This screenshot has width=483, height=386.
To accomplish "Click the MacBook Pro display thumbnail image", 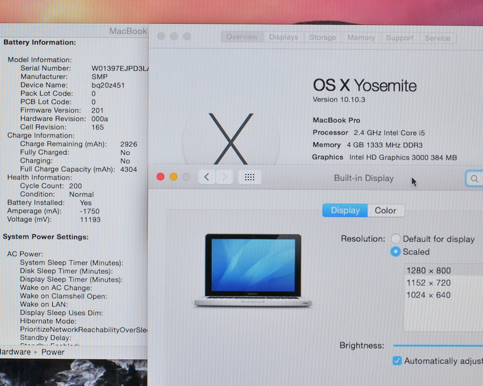I will click(x=252, y=270).
